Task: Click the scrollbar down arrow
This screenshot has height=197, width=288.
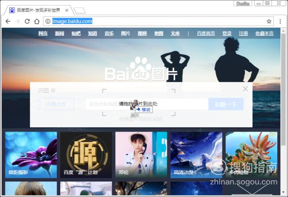Action: point(283,192)
